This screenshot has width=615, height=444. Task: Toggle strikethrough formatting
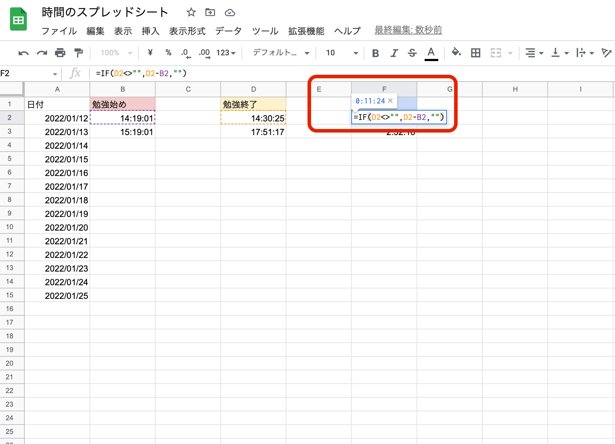pos(412,53)
